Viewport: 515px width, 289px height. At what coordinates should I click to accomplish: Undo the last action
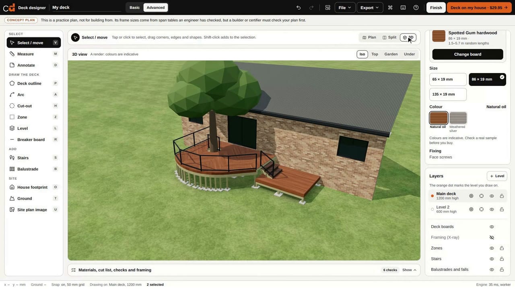pyautogui.click(x=299, y=8)
